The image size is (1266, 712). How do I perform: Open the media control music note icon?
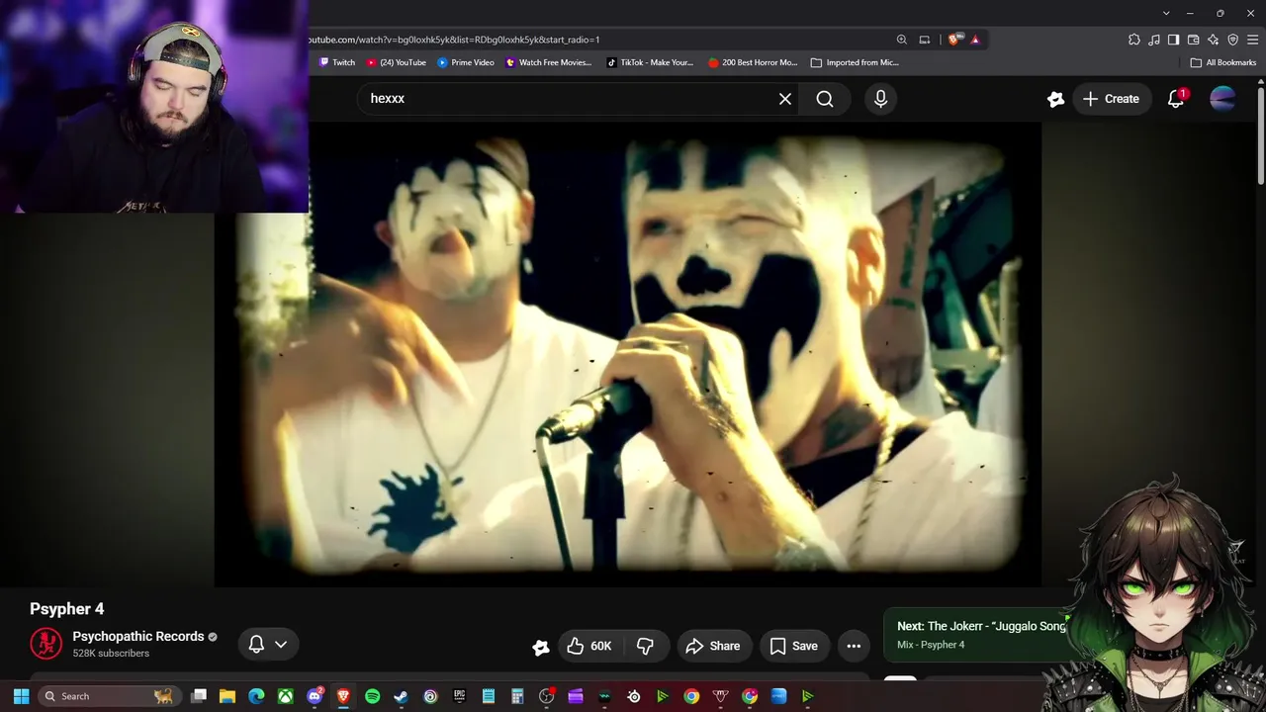(x=1153, y=40)
